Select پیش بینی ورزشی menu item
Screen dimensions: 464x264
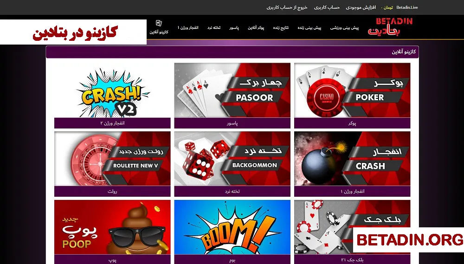point(344,28)
